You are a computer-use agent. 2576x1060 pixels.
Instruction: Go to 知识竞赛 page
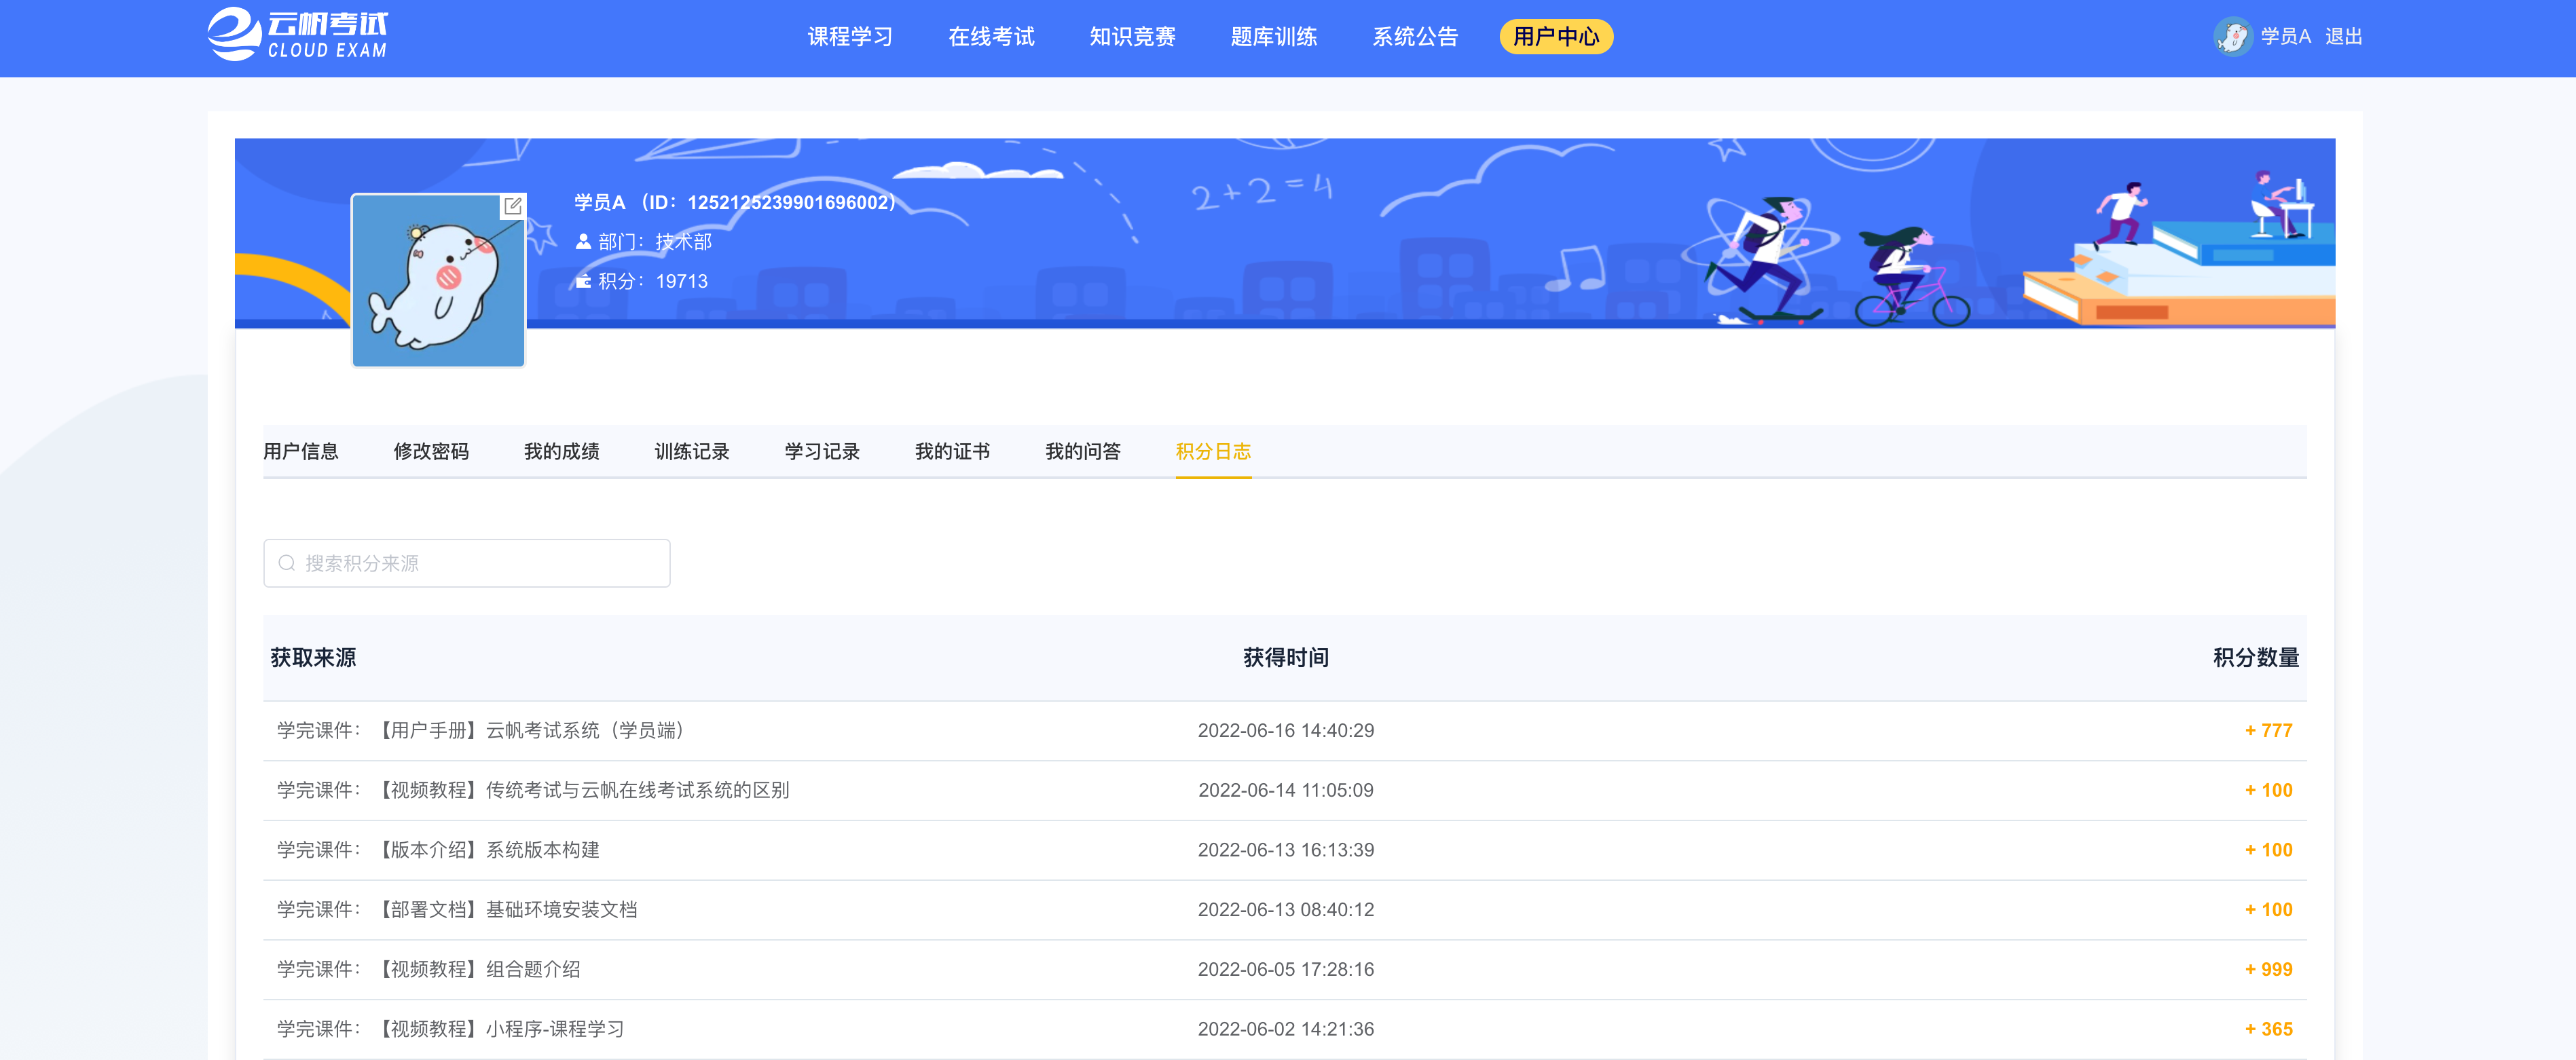(x=1132, y=37)
